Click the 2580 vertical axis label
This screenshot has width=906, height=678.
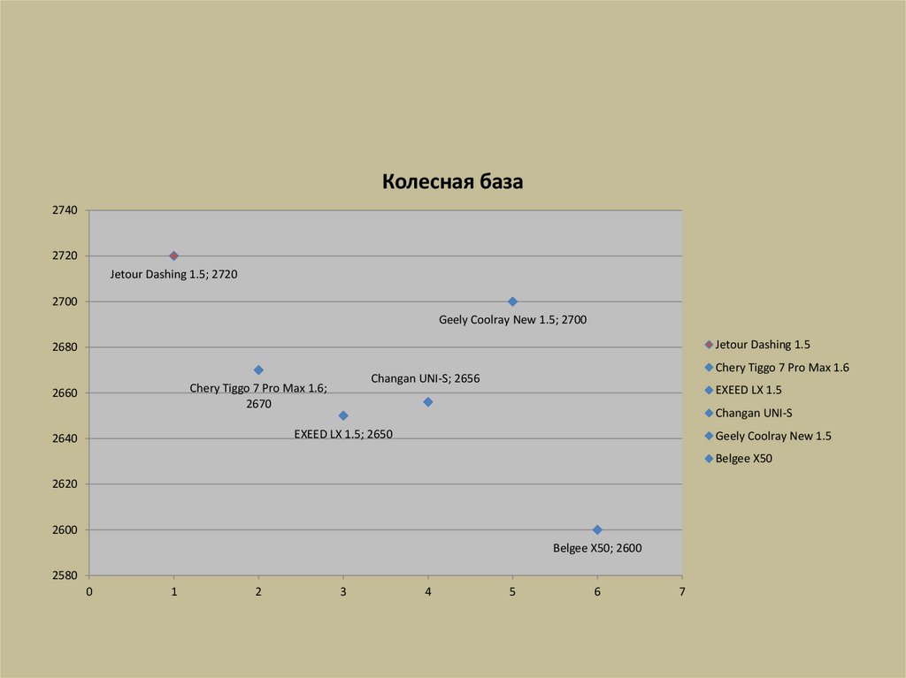click(65, 575)
